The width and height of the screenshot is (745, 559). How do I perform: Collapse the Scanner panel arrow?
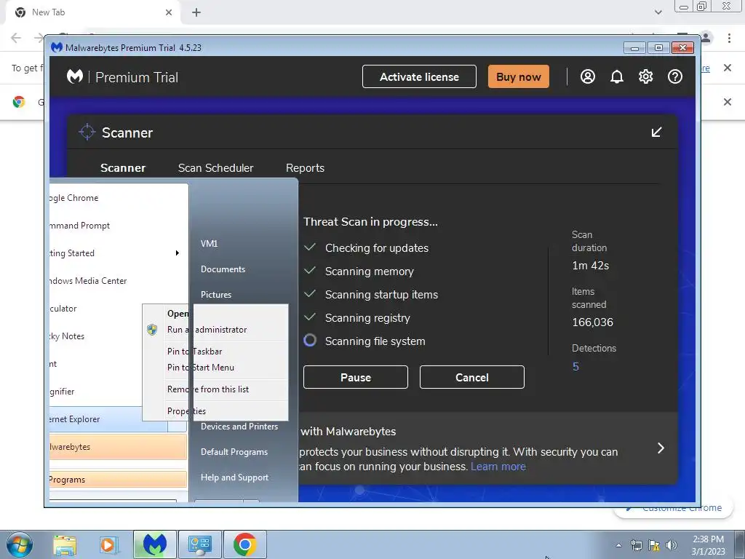tap(657, 132)
